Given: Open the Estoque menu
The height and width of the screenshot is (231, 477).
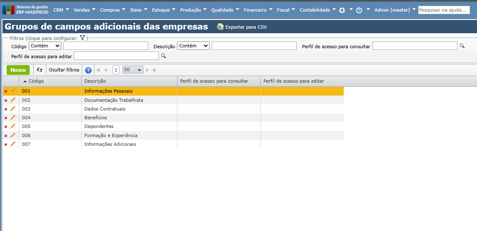Looking at the screenshot, I should pos(163,10).
